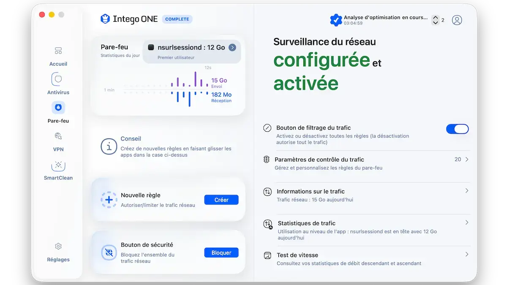Screen dimensions: 507x285
Task: Click the 1 min chart axis label
Action: pyautogui.click(x=109, y=90)
